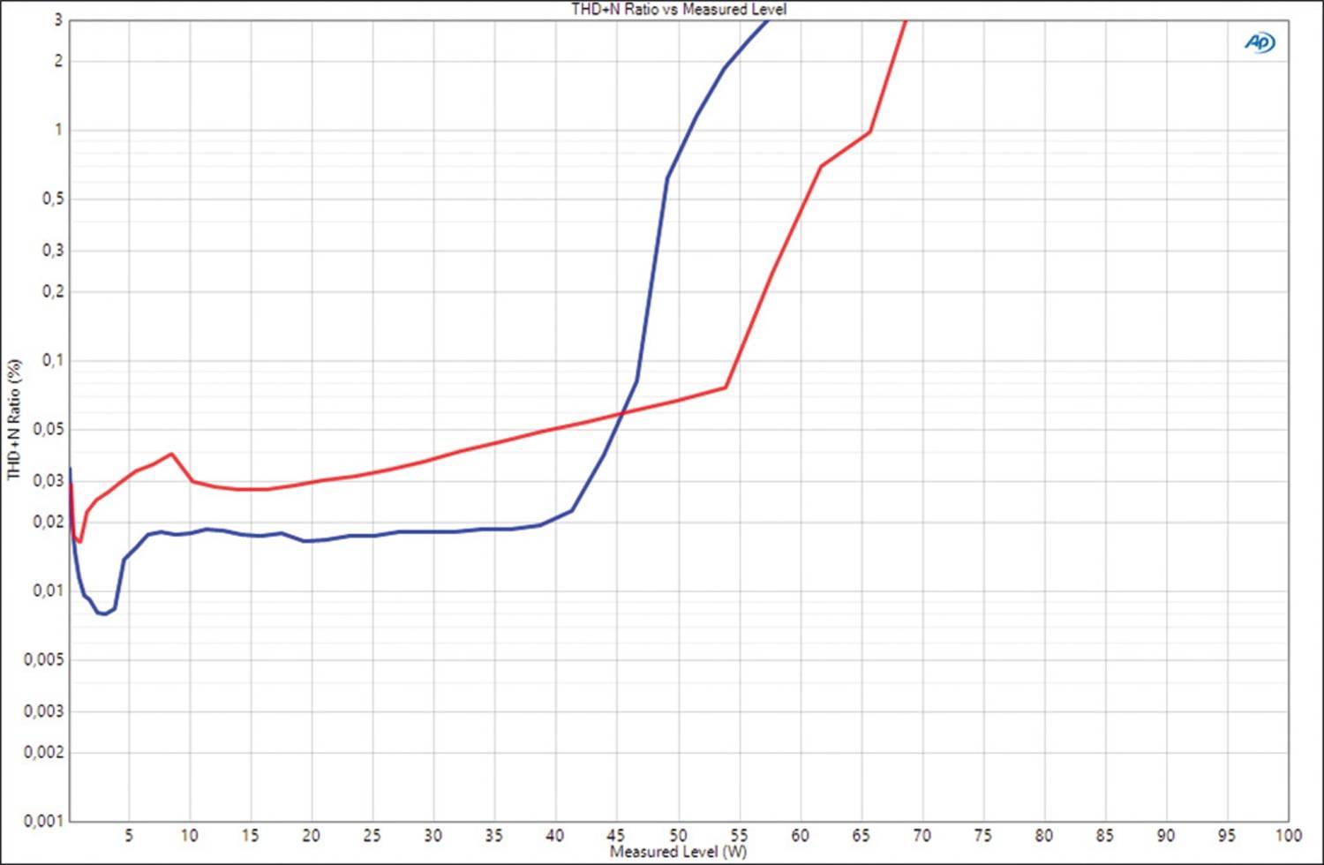1324x865 pixels.
Task: Click the x-axis value 40
Action: point(555,835)
